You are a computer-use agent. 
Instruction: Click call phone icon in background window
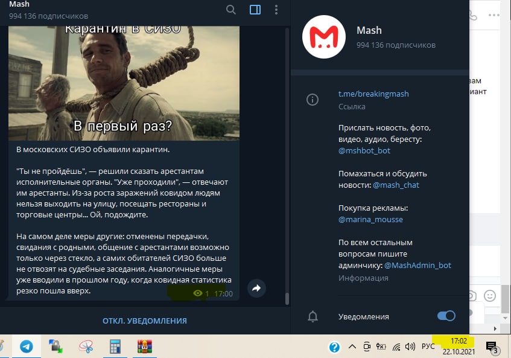(473, 15)
